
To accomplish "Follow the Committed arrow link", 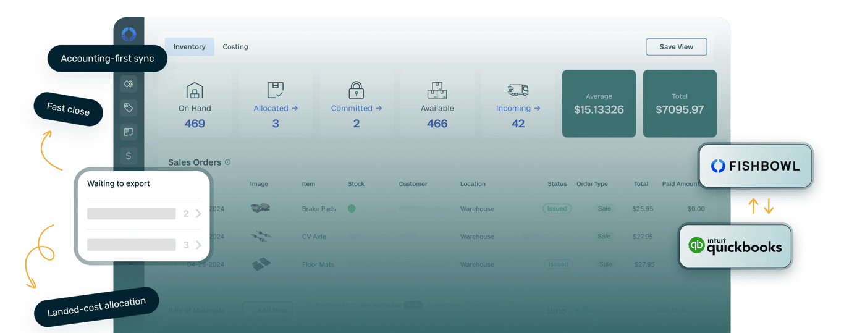I will [x=357, y=108].
